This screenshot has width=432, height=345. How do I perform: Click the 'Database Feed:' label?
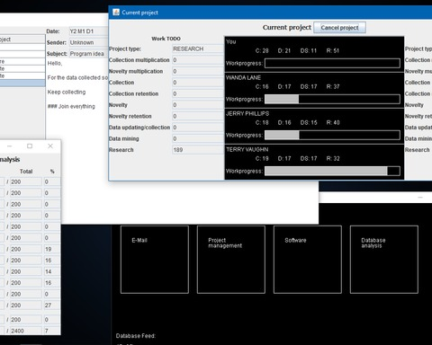(136, 336)
